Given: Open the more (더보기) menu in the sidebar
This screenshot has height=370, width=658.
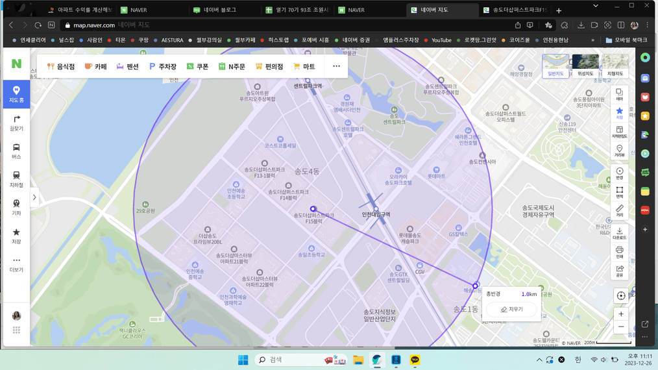Looking at the screenshot, I should 16,264.
